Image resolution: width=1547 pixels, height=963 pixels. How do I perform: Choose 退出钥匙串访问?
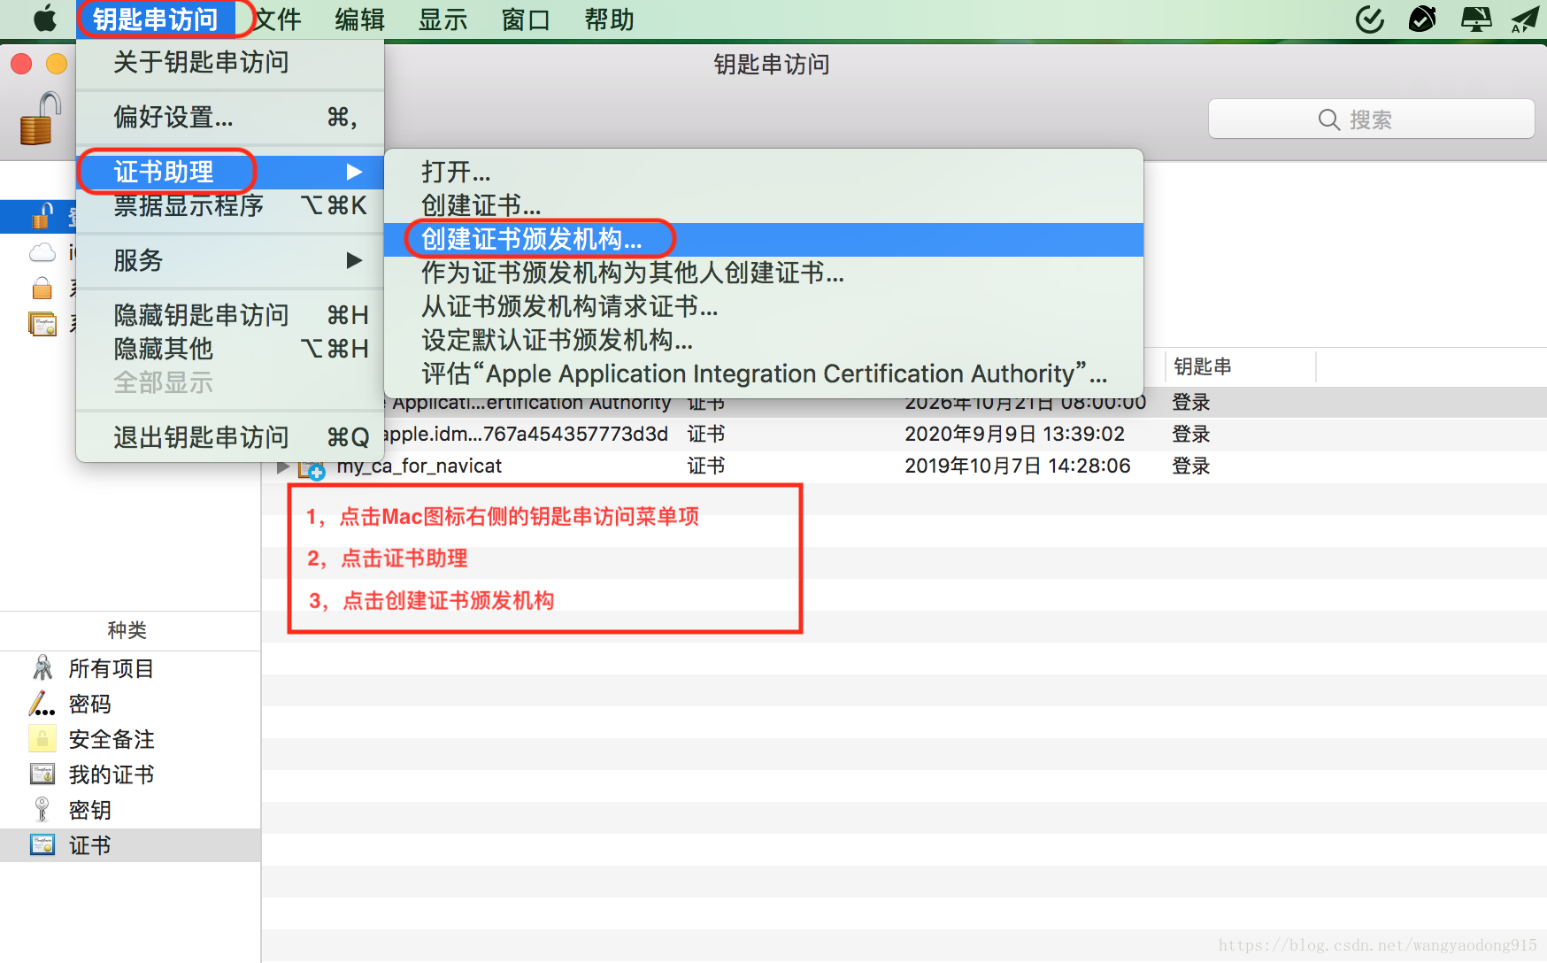[230, 437]
